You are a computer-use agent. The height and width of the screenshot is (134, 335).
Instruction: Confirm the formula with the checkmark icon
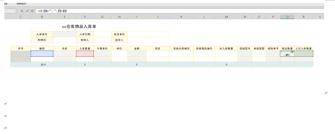pos(27,11)
